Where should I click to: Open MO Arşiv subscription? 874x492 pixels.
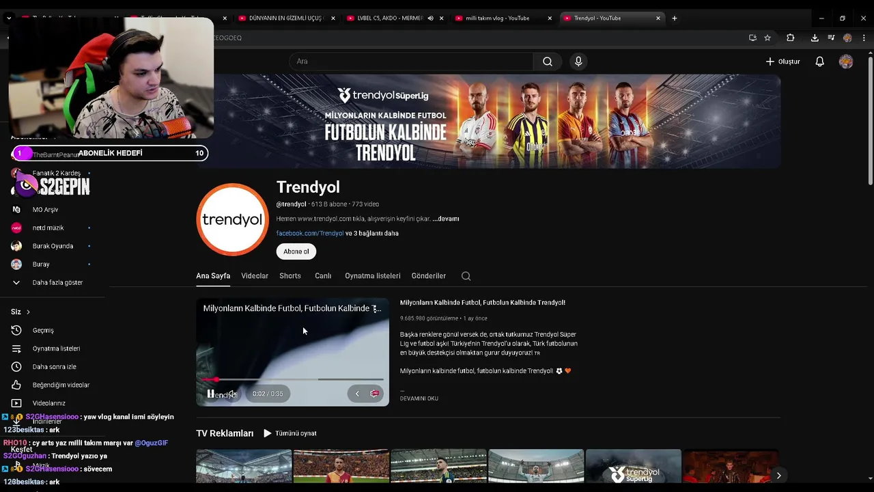click(x=45, y=210)
